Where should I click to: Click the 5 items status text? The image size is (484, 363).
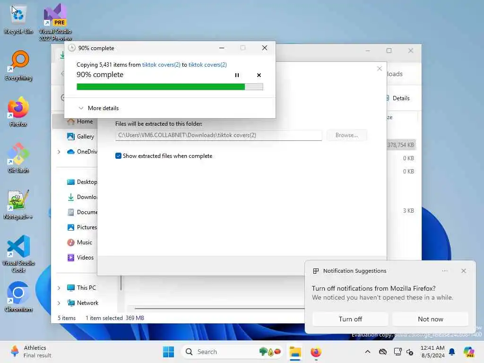click(x=67, y=318)
